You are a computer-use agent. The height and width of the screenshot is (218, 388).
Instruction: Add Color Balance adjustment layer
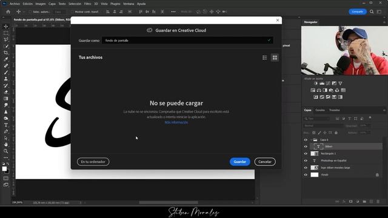(x=319, y=90)
